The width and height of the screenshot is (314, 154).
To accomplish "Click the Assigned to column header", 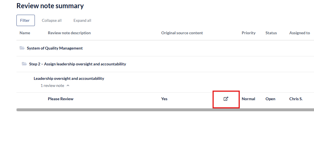I will coord(299,33).
